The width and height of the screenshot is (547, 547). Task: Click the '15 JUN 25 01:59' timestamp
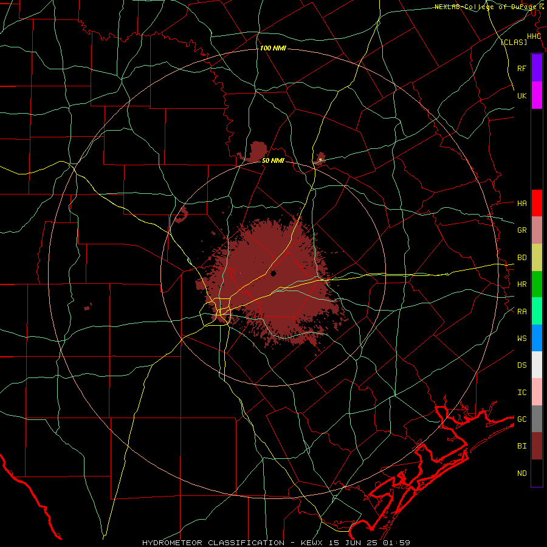click(x=370, y=543)
